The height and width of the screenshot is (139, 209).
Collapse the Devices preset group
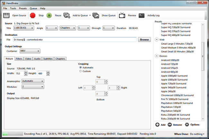pyautogui.click(x=157, y=56)
